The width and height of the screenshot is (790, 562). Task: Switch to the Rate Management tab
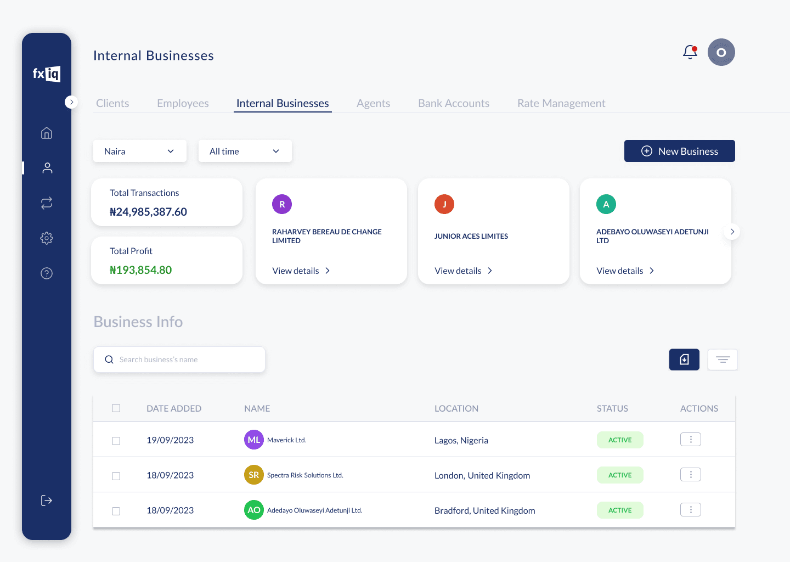tap(561, 103)
